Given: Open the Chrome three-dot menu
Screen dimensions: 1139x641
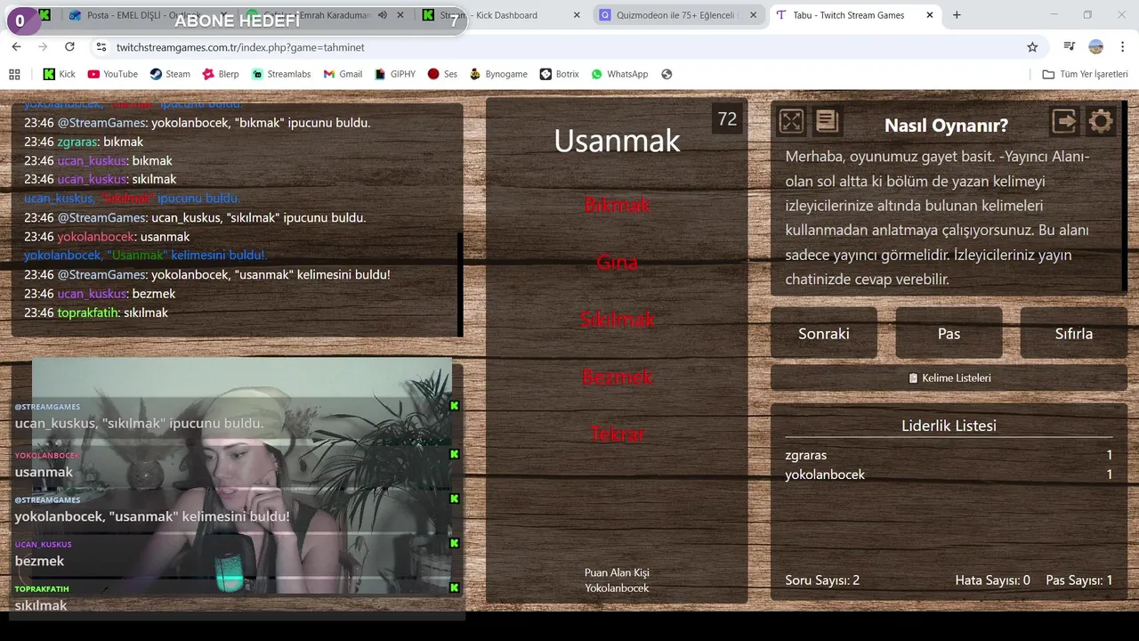Looking at the screenshot, I should coord(1123,47).
